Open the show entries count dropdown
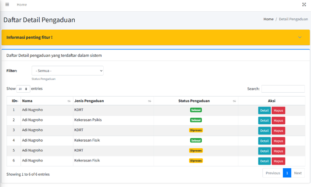311x187 pixels. tap(23, 89)
